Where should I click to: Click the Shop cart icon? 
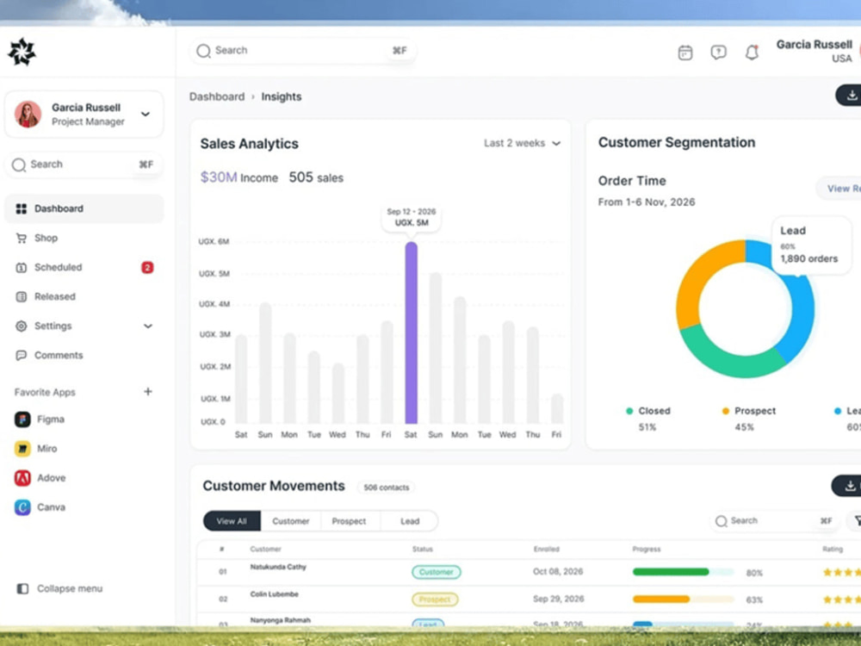pos(22,238)
